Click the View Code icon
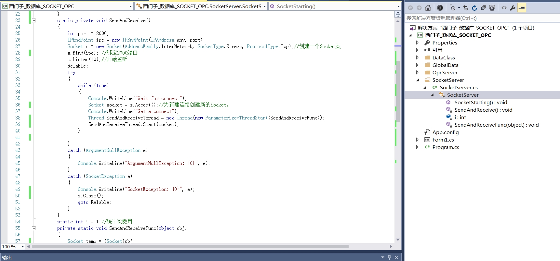 (x=504, y=8)
